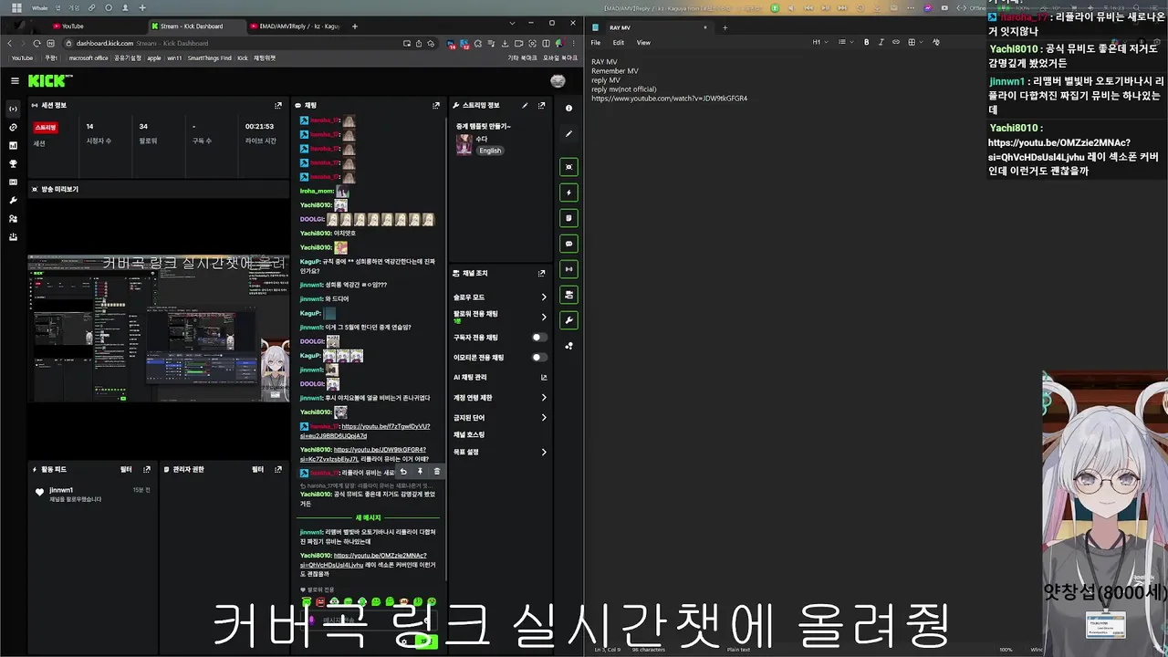This screenshot has height=657, width=1168.
Task: Open the microsoft office bookmark
Action: [x=89, y=57]
